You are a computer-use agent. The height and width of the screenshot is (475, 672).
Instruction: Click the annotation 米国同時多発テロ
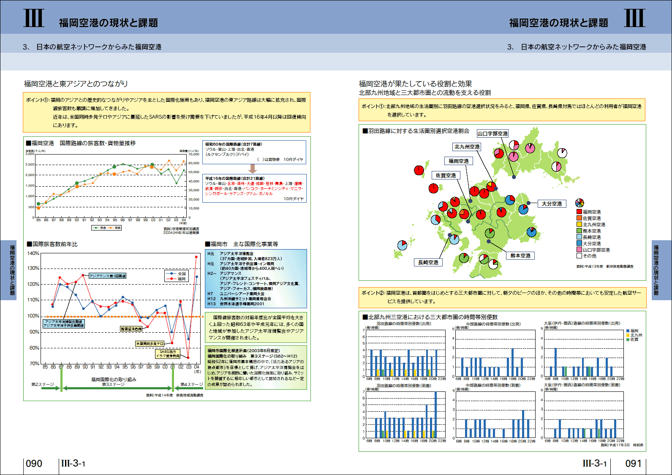tap(150, 344)
